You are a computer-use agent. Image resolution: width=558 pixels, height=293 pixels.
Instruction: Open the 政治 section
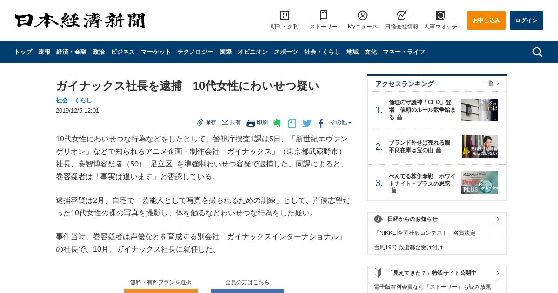(x=99, y=52)
